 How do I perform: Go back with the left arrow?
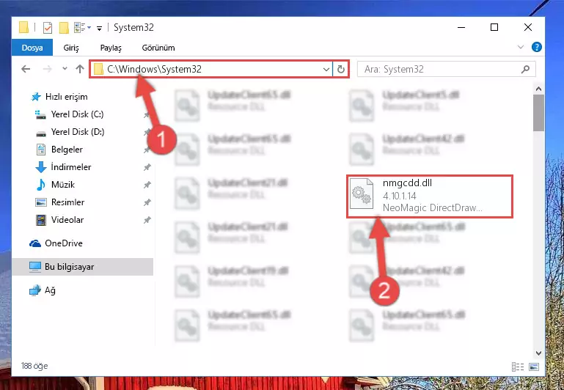[26, 69]
